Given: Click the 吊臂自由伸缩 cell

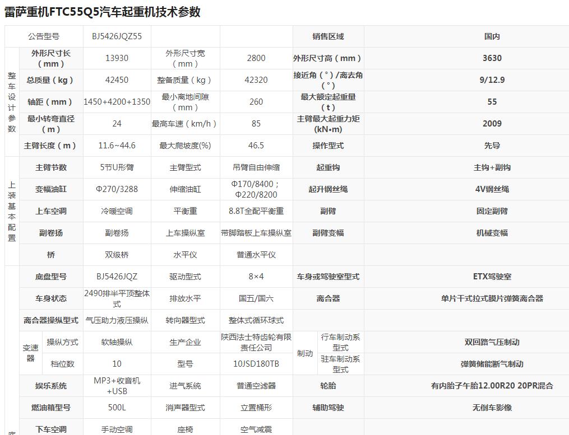Looking at the screenshot, I should [256, 167].
